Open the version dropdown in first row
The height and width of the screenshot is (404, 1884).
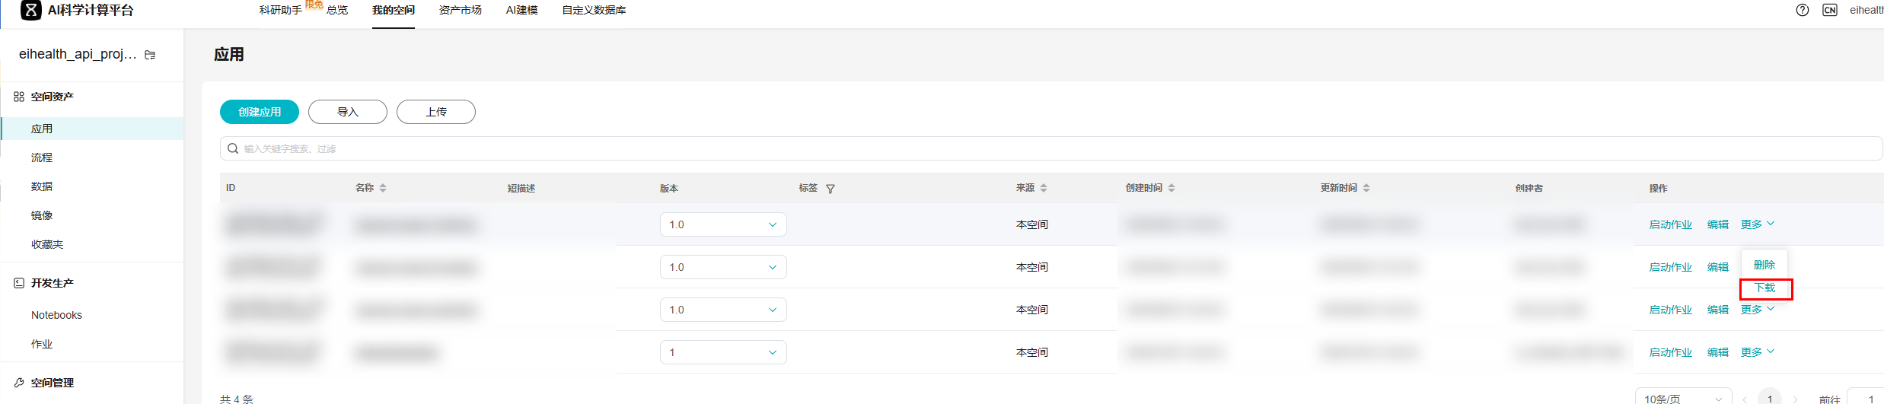(x=722, y=224)
